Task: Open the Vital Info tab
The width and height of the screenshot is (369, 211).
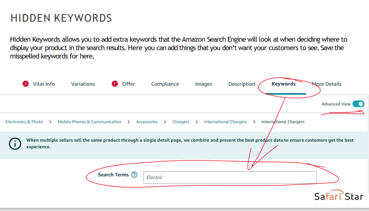Action: tap(44, 84)
